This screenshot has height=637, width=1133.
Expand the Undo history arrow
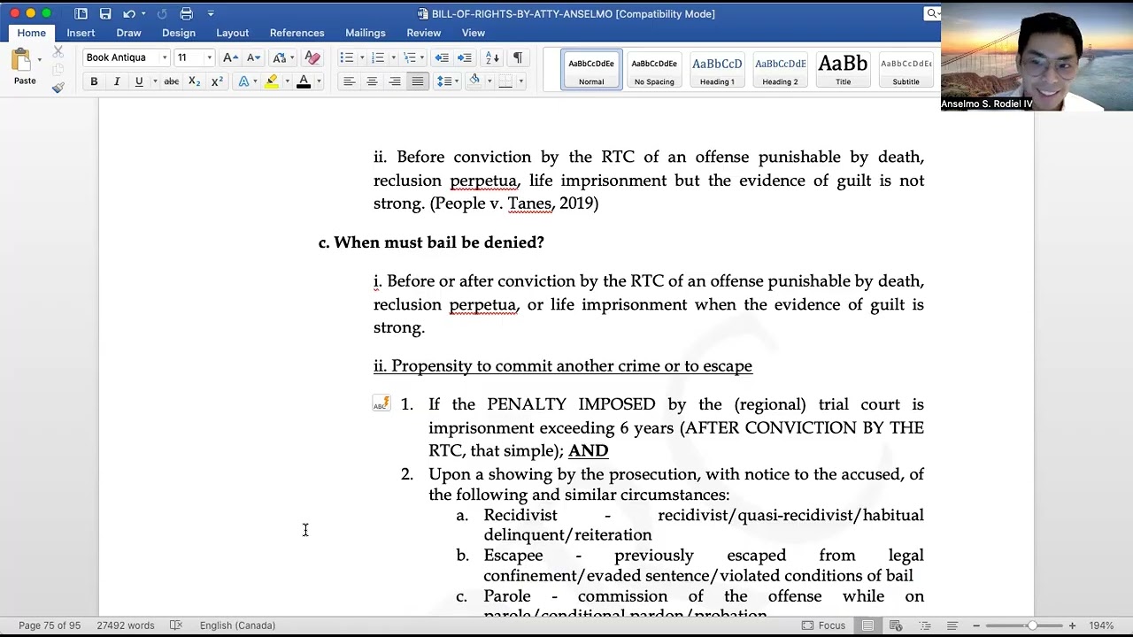(143, 13)
